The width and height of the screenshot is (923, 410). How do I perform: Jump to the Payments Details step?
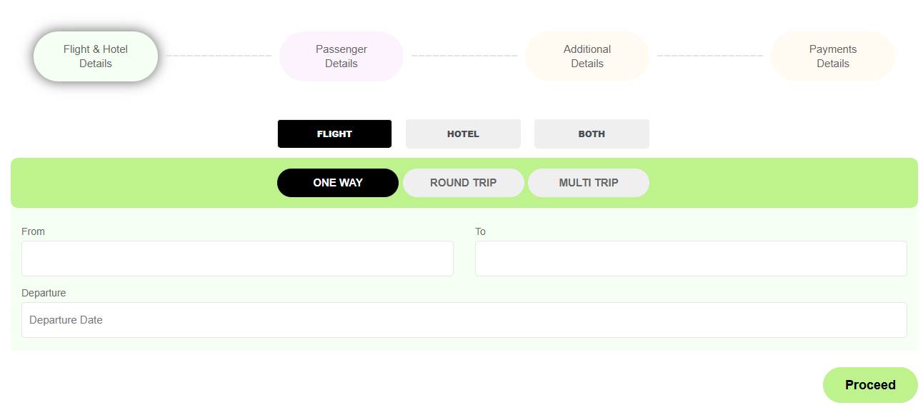[833, 56]
